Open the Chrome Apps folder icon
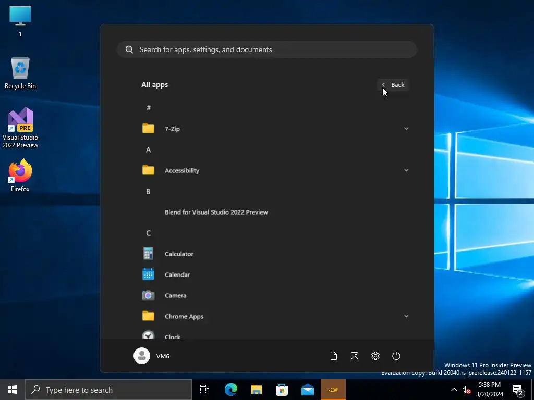The width and height of the screenshot is (534, 400). point(148,316)
